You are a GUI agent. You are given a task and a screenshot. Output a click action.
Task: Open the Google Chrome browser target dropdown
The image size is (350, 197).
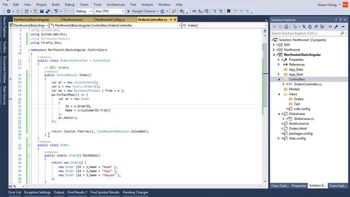157,11
